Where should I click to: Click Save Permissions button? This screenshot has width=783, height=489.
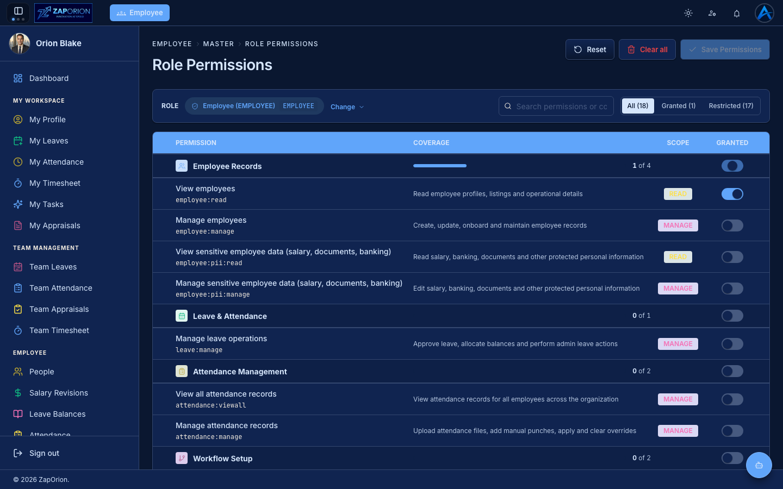pyautogui.click(x=725, y=49)
